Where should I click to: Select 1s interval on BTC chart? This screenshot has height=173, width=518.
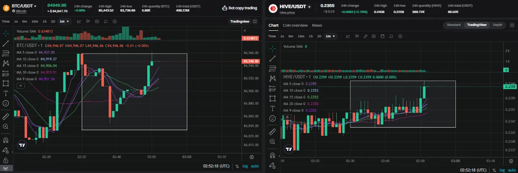coord(16,21)
